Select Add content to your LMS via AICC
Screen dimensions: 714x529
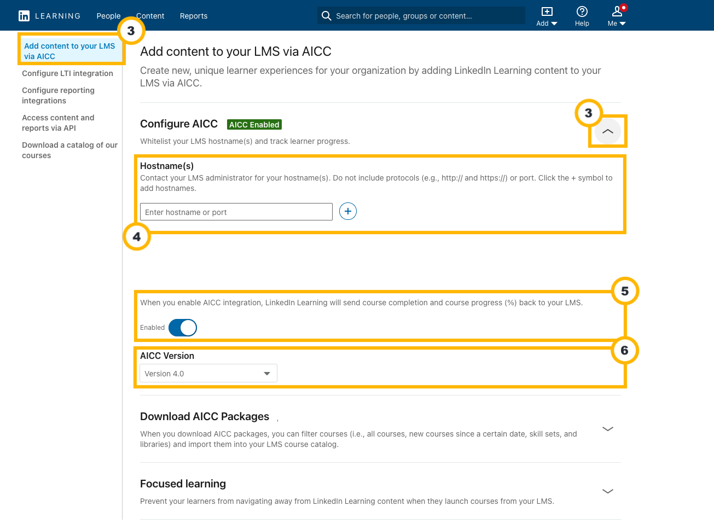71,51
